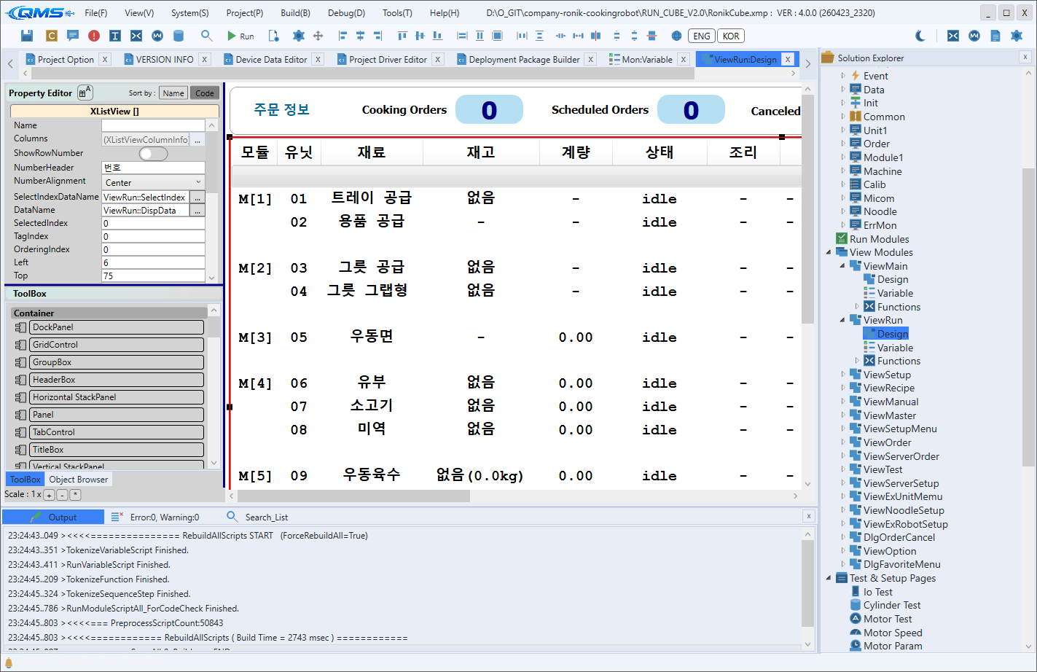Click the new page document icon

pyautogui.click(x=273, y=36)
